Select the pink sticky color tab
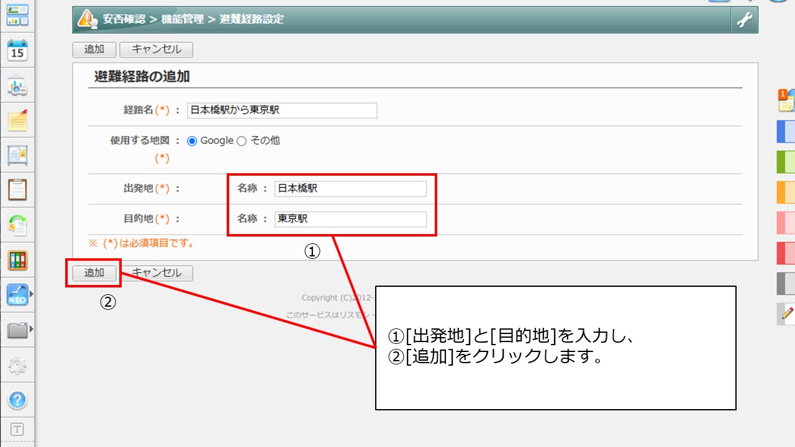This screenshot has width=795, height=447. coord(786,223)
